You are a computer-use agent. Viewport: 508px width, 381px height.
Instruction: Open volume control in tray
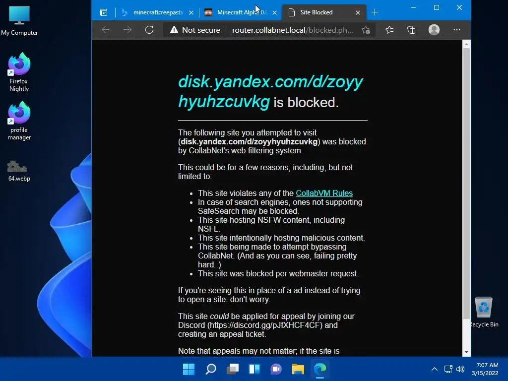click(x=460, y=369)
